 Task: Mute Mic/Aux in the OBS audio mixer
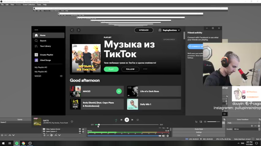point(164,136)
